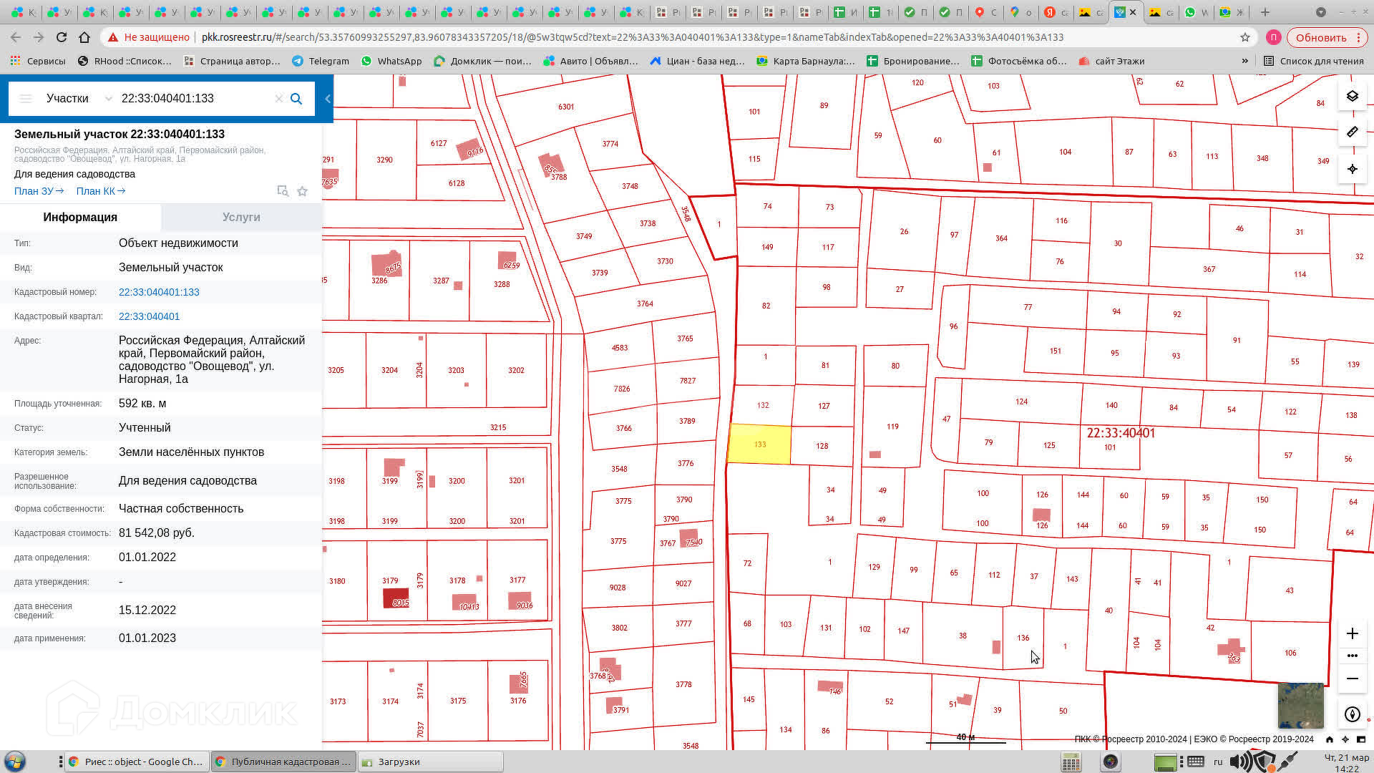Click the yellow highlighted parcel 133
The width and height of the screenshot is (1374, 773).
click(x=759, y=444)
